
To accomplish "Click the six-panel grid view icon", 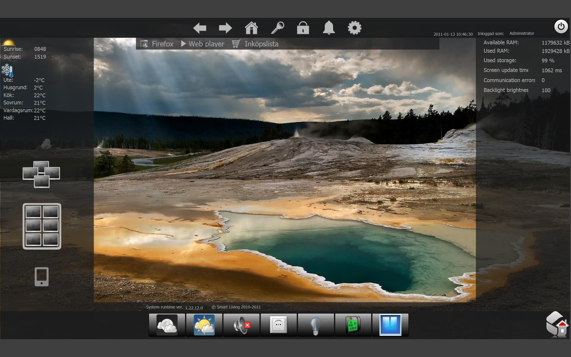I will click(x=42, y=226).
